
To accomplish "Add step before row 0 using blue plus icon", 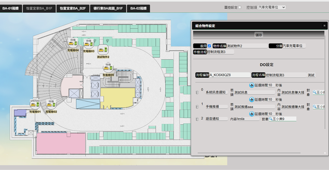I will coord(252,85).
